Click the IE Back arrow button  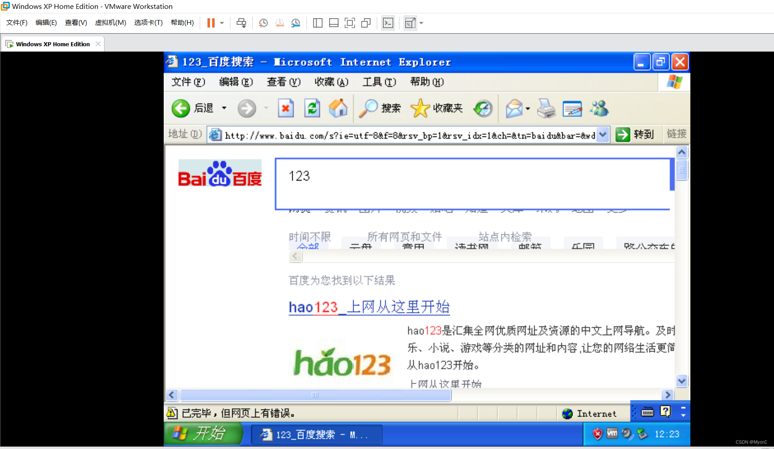point(181,108)
